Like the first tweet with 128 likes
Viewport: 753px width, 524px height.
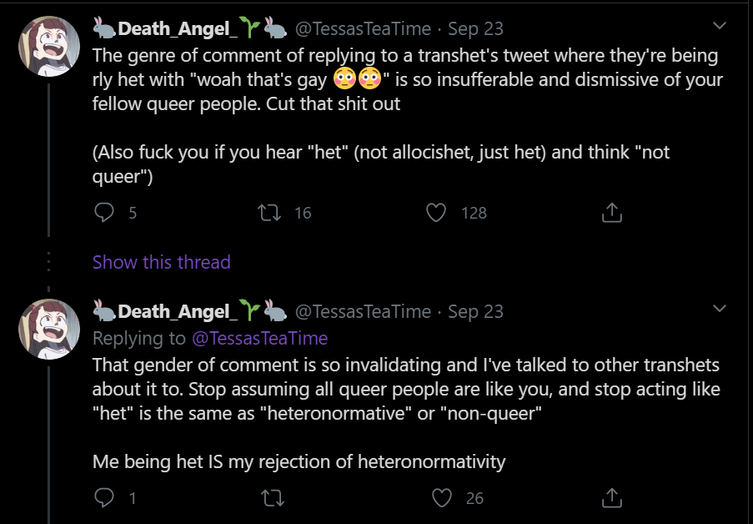point(437,213)
